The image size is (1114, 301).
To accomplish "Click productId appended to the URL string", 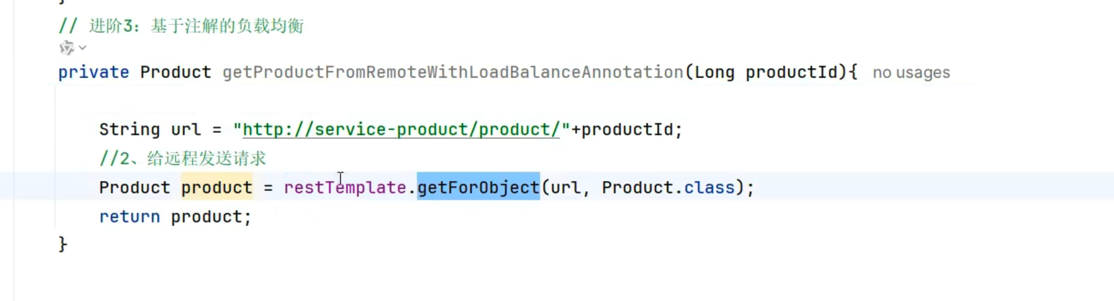I will coord(627,130).
